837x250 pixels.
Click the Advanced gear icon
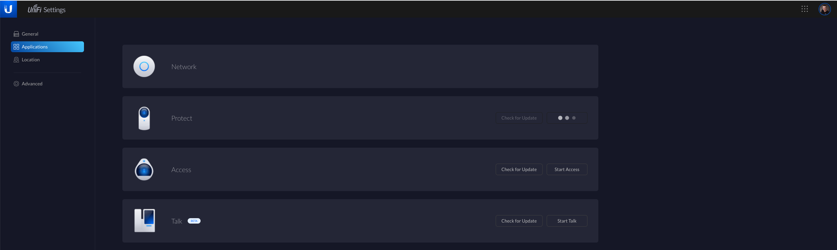16,84
